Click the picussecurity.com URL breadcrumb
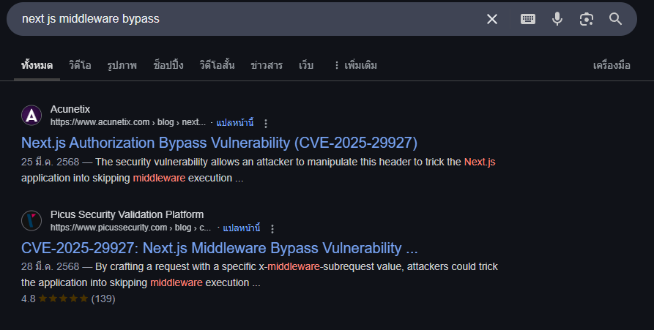 [130, 228]
